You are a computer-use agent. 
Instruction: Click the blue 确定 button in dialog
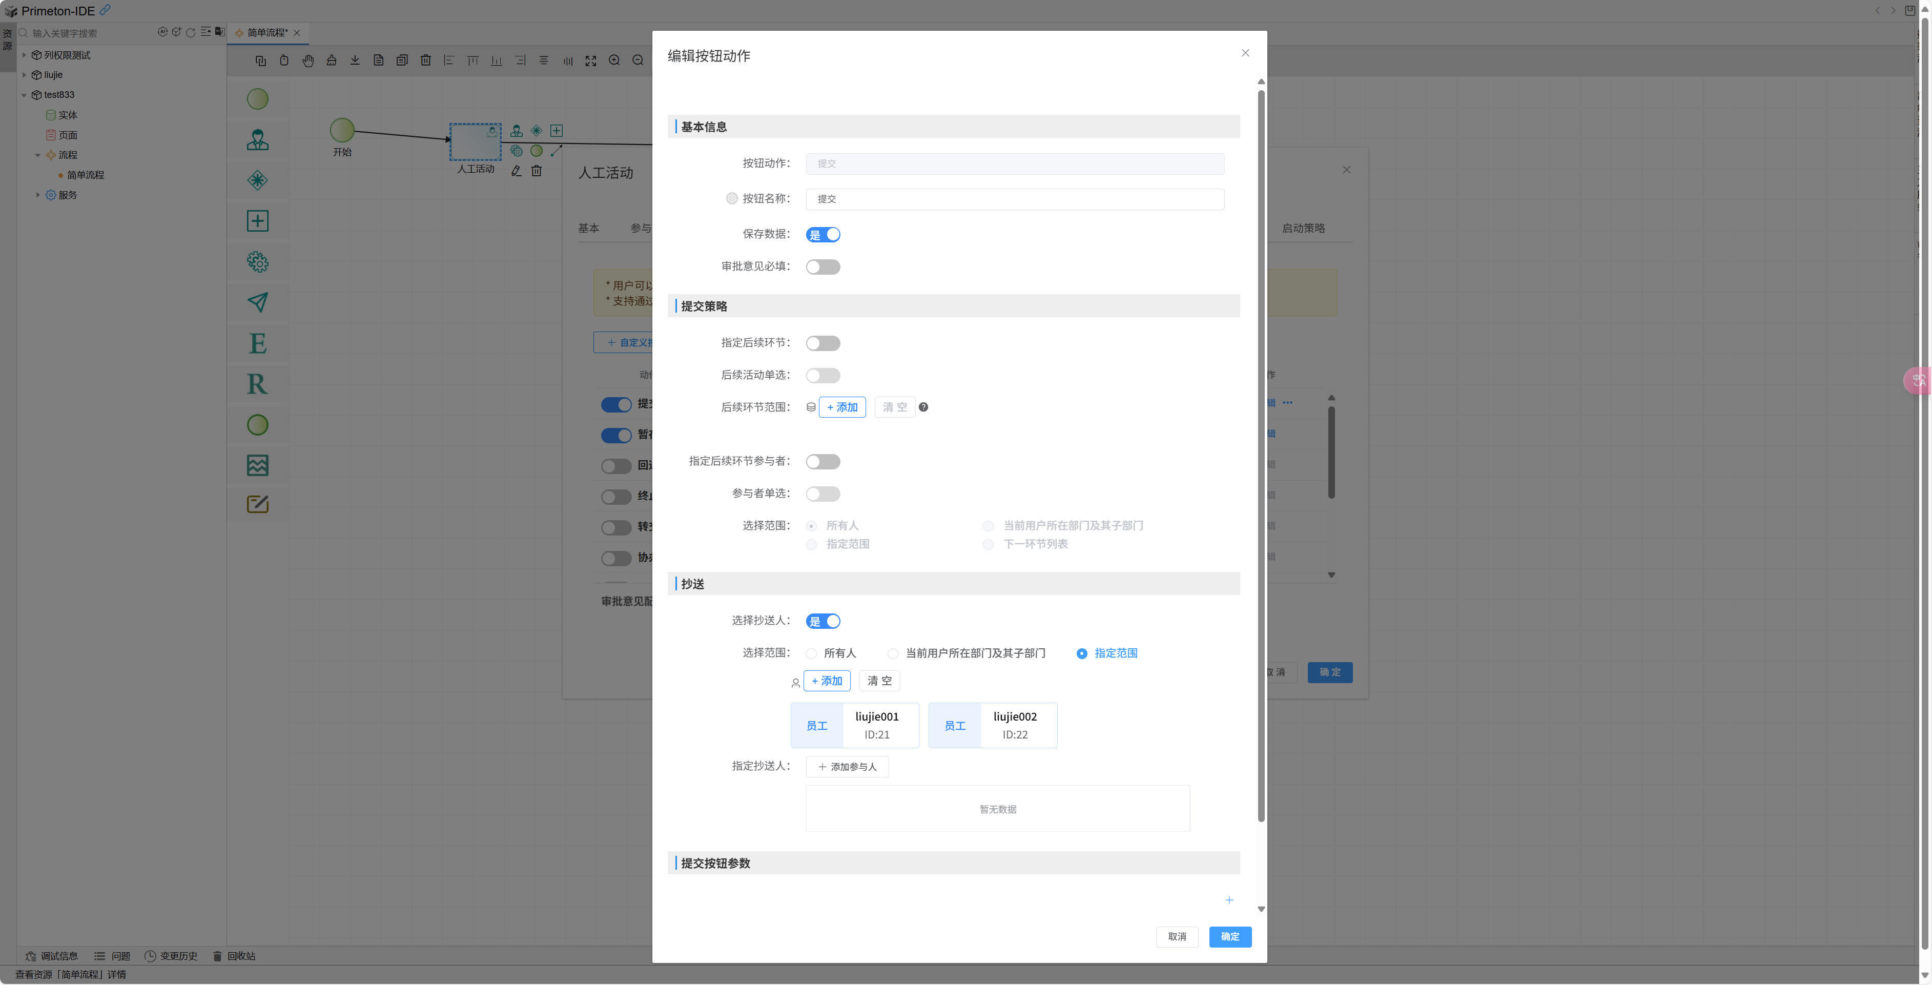tap(1229, 936)
